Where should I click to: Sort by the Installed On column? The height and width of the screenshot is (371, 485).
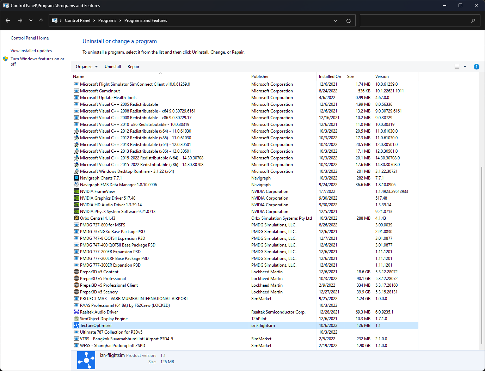click(331, 77)
